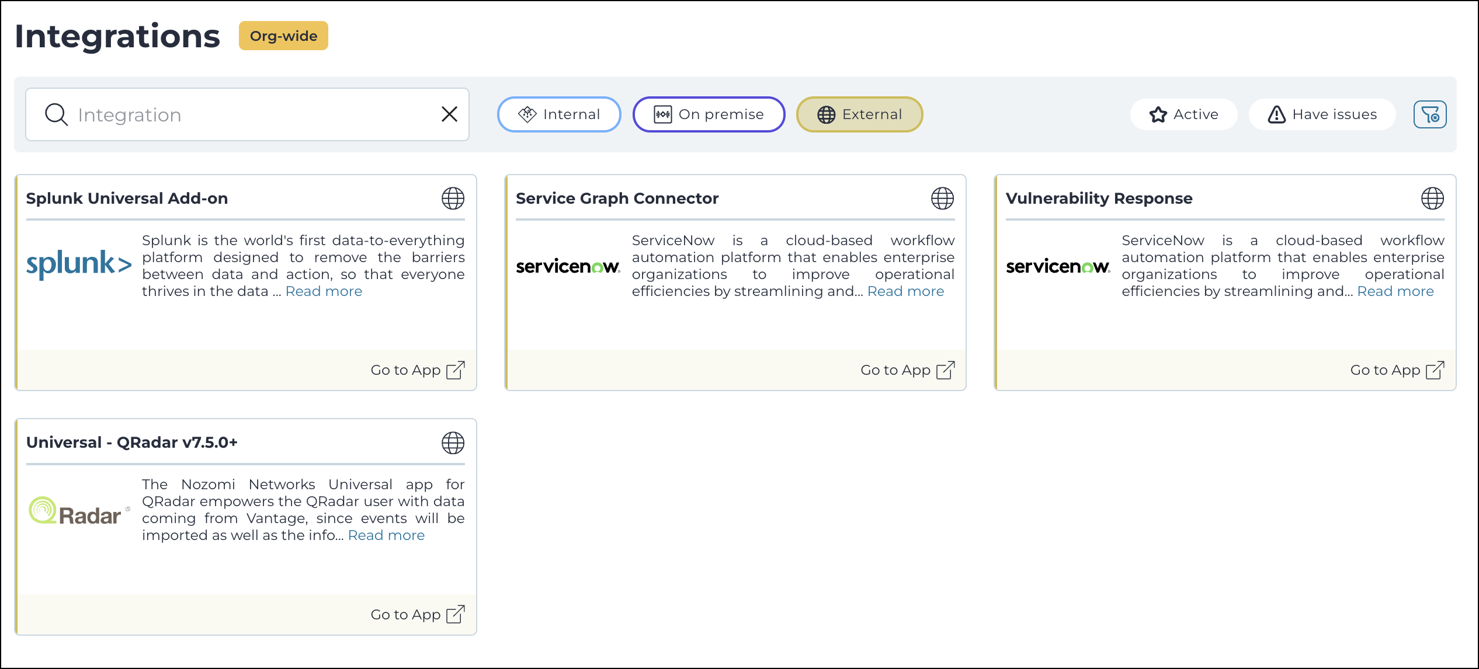Click the filter icon in the top right corner

(1429, 114)
